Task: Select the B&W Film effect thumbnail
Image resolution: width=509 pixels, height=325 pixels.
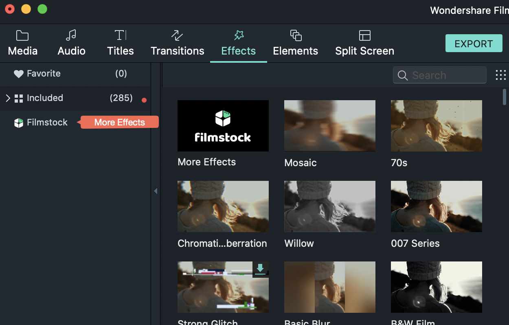Action: (437, 287)
